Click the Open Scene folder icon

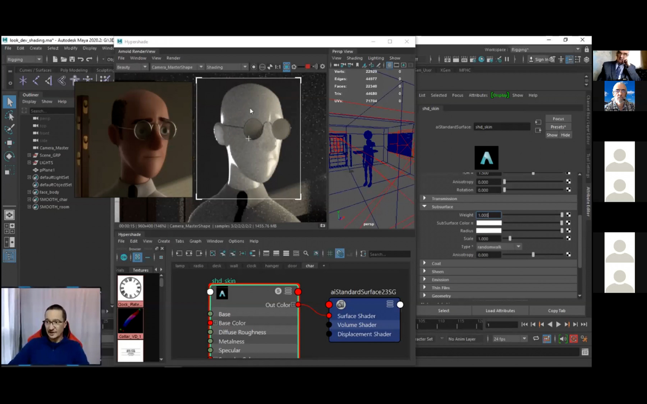[64, 59]
